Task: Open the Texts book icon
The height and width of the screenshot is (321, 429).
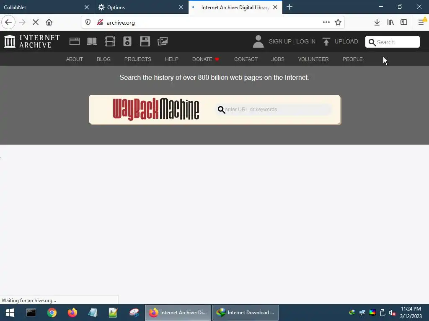Action: click(x=92, y=41)
